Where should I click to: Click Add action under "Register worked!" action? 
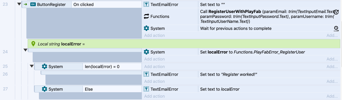pyautogui.click(x=154, y=81)
